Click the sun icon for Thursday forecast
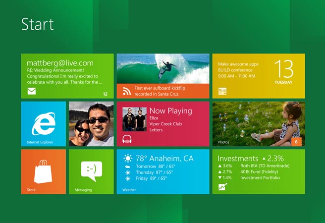325x223 pixels. [x=128, y=172]
